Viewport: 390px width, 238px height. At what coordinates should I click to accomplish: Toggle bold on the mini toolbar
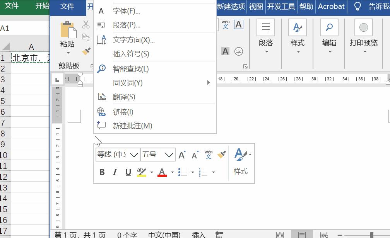[x=102, y=172]
